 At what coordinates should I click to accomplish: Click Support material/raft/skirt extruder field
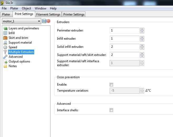point(125,55)
